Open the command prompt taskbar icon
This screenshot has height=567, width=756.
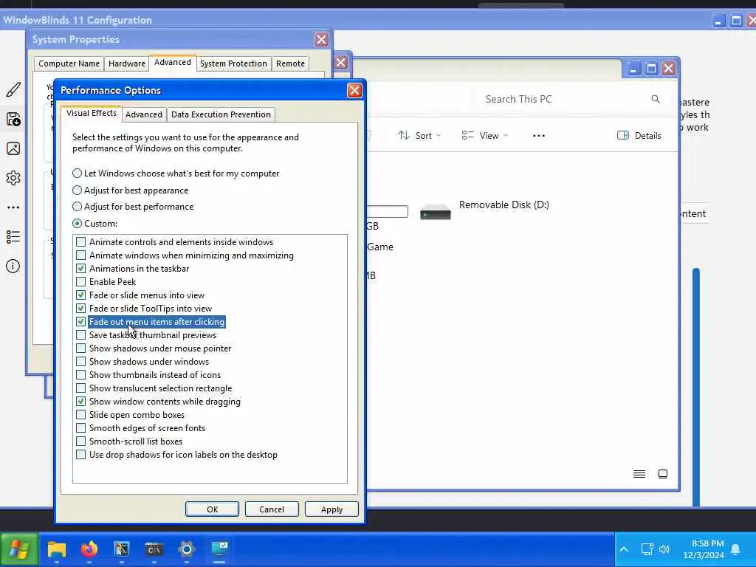click(x=154, y=549)
